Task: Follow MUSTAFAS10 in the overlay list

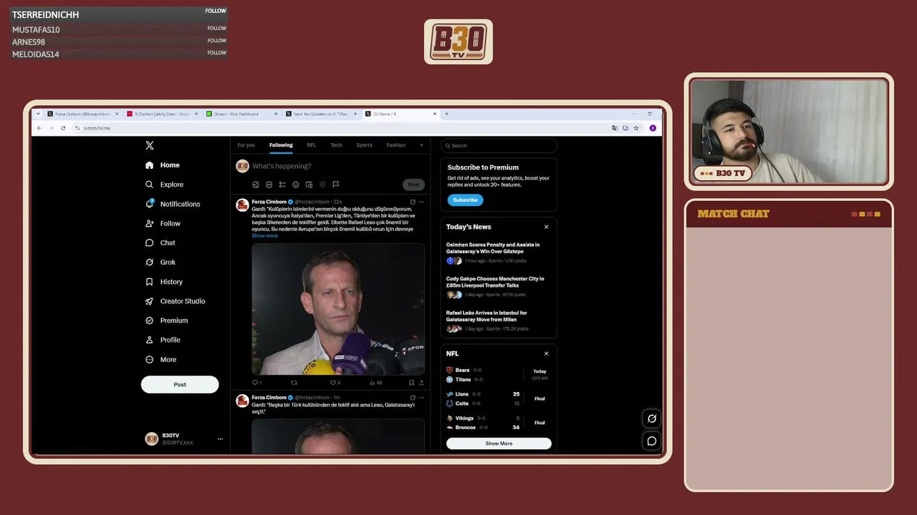Action: [217, 29]
